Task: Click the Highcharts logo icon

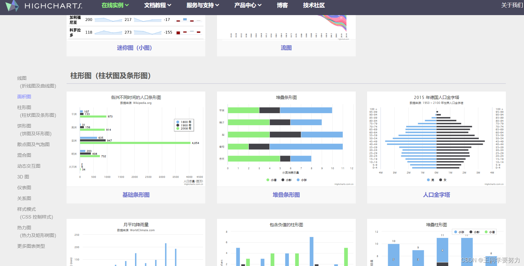Action: [12, 6]
